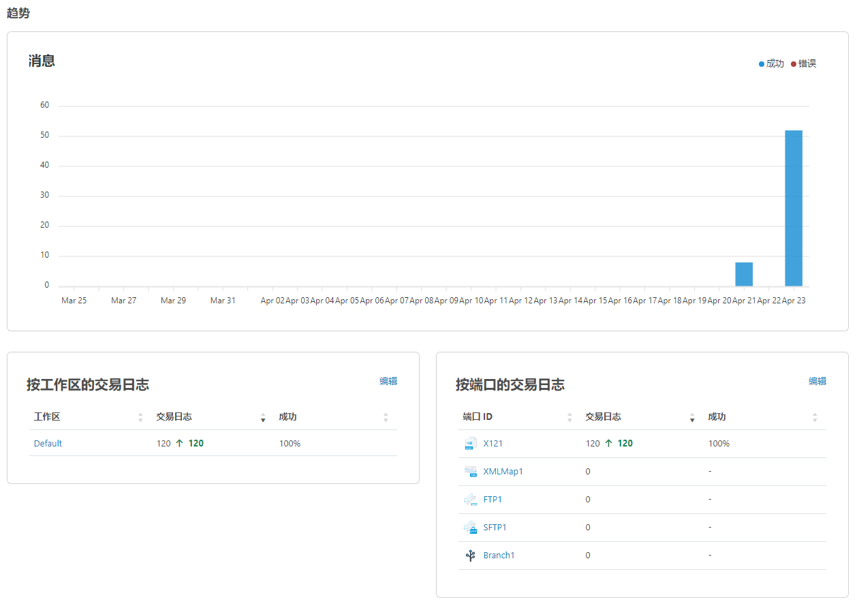Click the 趋势 section heading
Viewport: 857px width, 606px height.
[x=18, y=13]
